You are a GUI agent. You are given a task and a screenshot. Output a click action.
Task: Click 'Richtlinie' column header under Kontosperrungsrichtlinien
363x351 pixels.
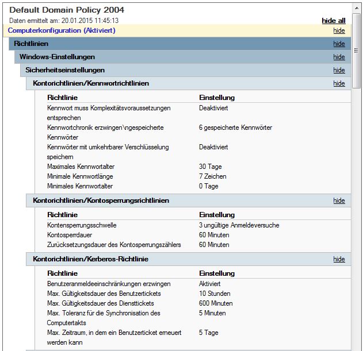point(62,215)
